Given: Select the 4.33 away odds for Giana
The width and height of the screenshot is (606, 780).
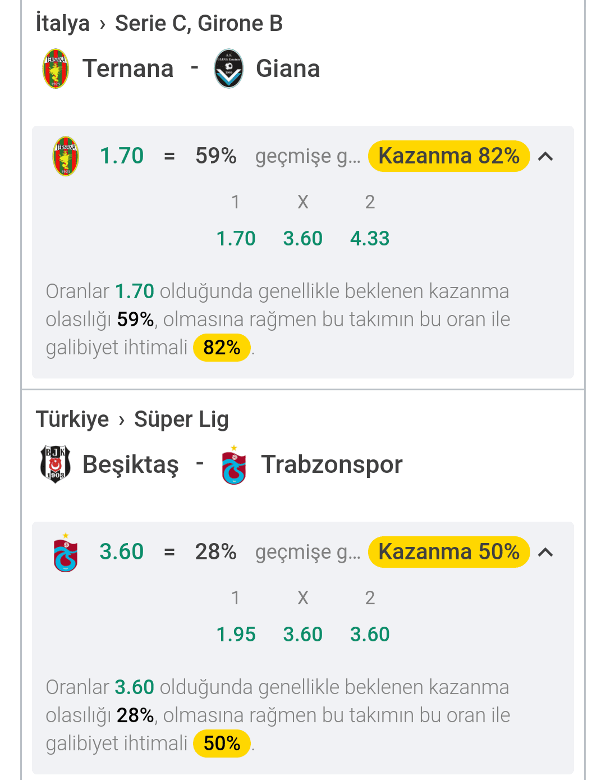Looking at the screenshot, I should click(x=370, y=239).
